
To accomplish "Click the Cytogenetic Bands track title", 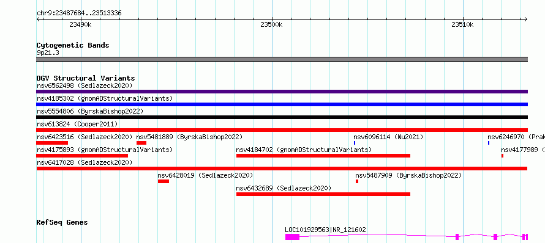I will click(x=73, y=45).
